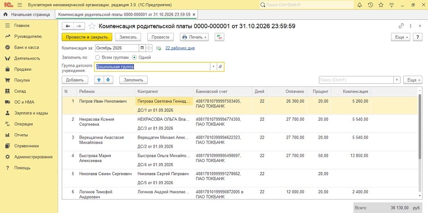Image resolution: width=428 pixels, height=213 pixels.
Task: Expand group selection dropdown arrow
Action: (214, 67)
